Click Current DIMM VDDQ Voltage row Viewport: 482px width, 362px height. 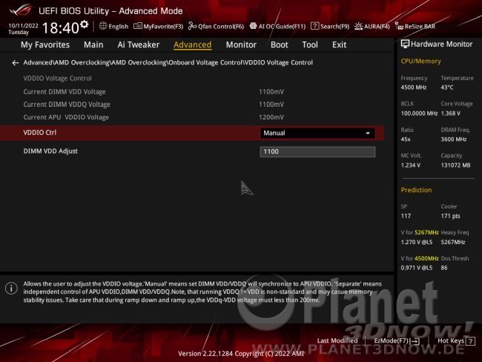tap(192, 105)
